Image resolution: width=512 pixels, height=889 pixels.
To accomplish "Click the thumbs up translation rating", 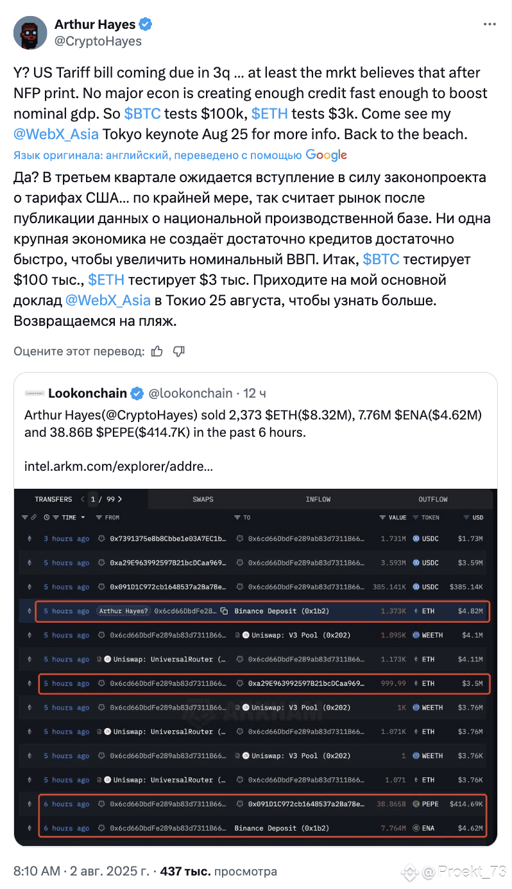I will (x=157, y=351).
